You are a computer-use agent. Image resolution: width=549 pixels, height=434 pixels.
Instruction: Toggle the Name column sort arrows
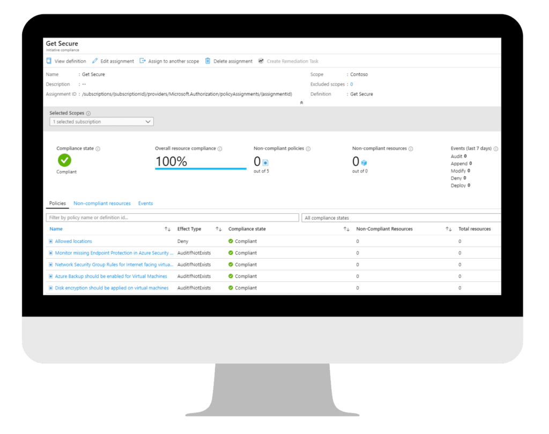[167, 229]
